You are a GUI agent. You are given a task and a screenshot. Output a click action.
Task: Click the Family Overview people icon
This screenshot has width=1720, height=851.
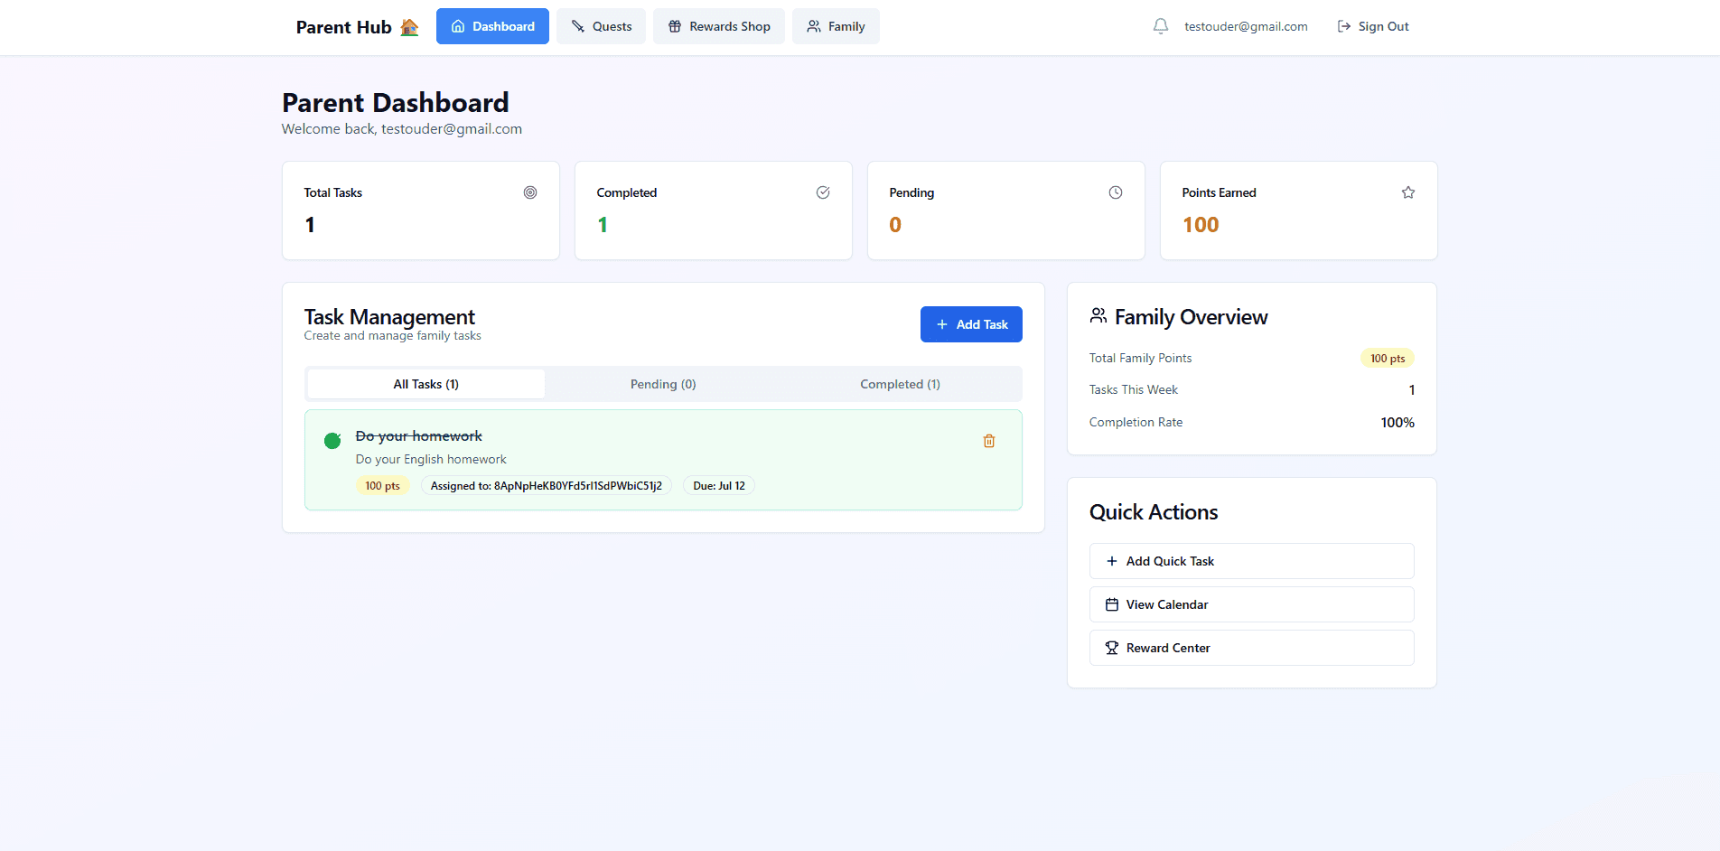[x=1098, y=316]
